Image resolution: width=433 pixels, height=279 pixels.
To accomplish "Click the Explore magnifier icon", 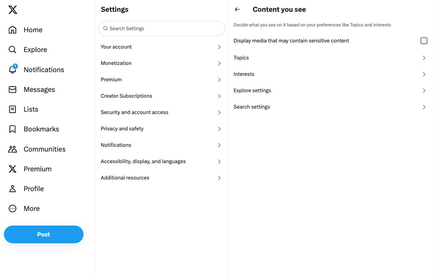I will pos(13,50).
